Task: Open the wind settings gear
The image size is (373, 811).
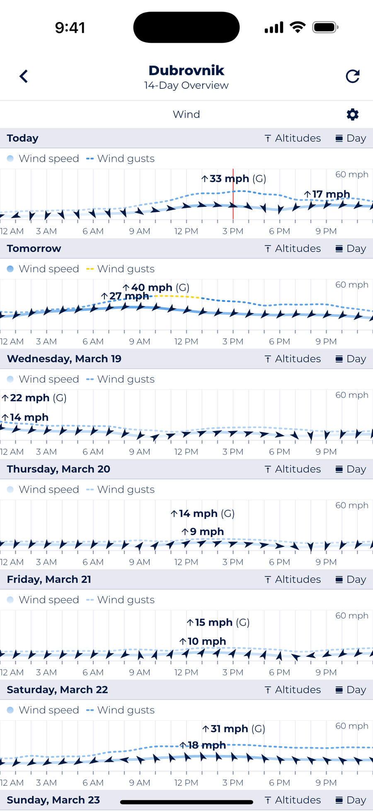Action: pos(352,114)
